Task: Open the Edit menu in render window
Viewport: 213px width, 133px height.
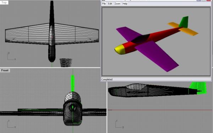Action: tap(110, 4)
